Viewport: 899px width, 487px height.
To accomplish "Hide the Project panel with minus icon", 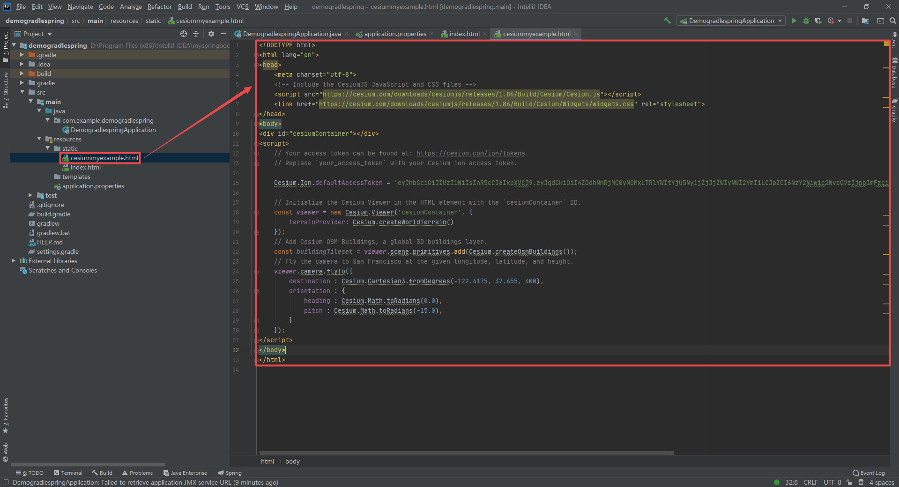I will 223,34.
